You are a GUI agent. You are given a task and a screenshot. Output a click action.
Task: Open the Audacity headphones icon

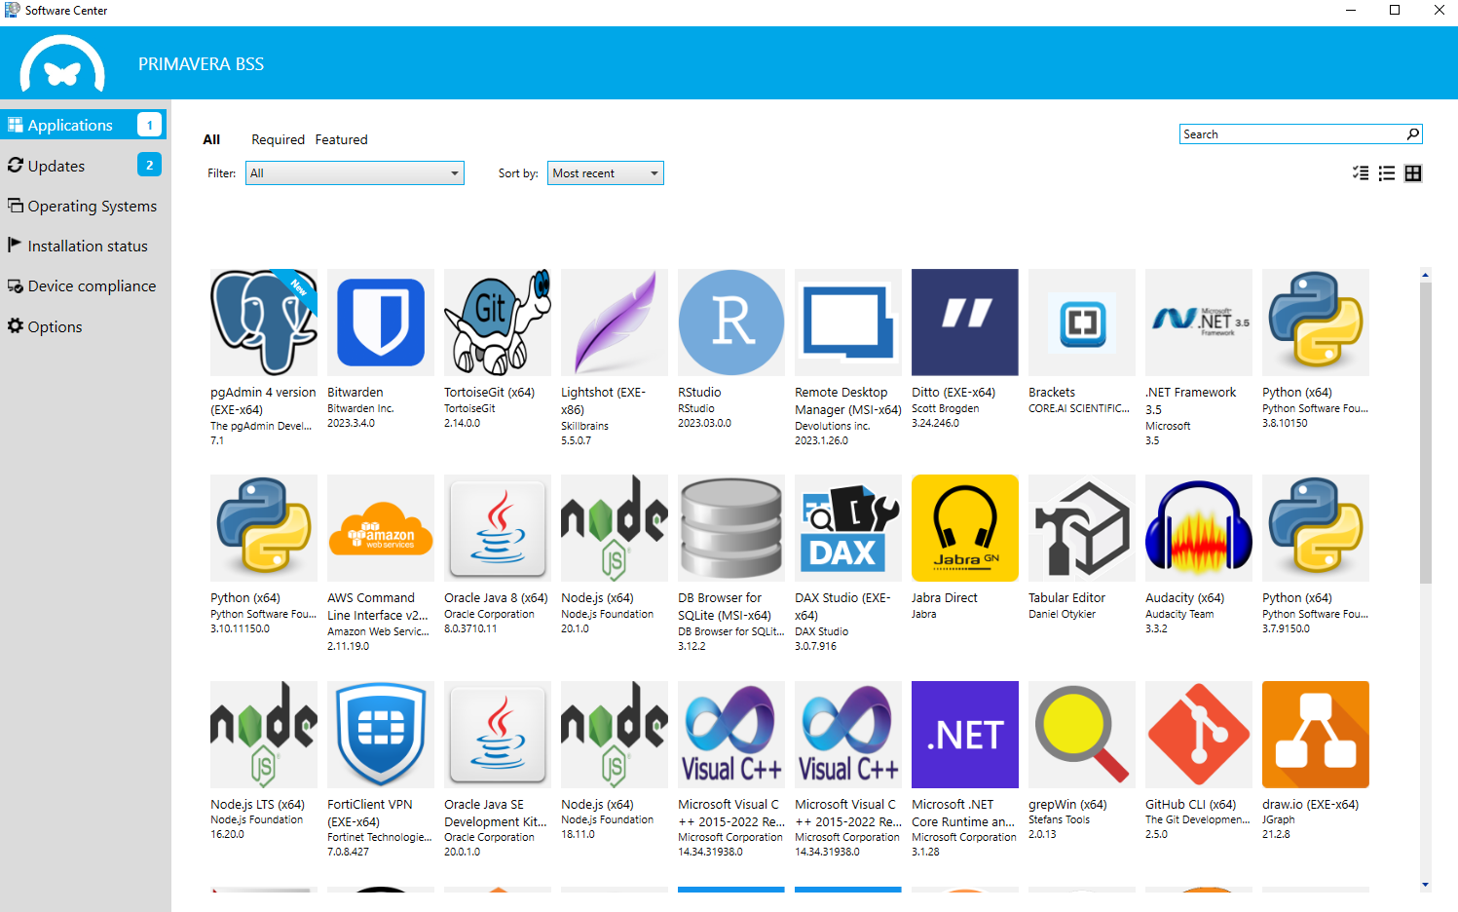pos(1199,528)
